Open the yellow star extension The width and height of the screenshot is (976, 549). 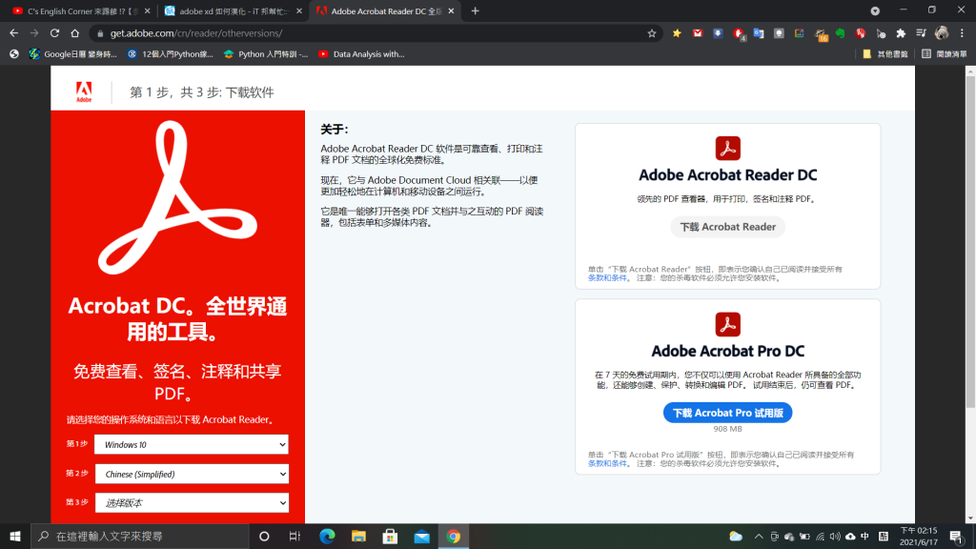[677, 33]
